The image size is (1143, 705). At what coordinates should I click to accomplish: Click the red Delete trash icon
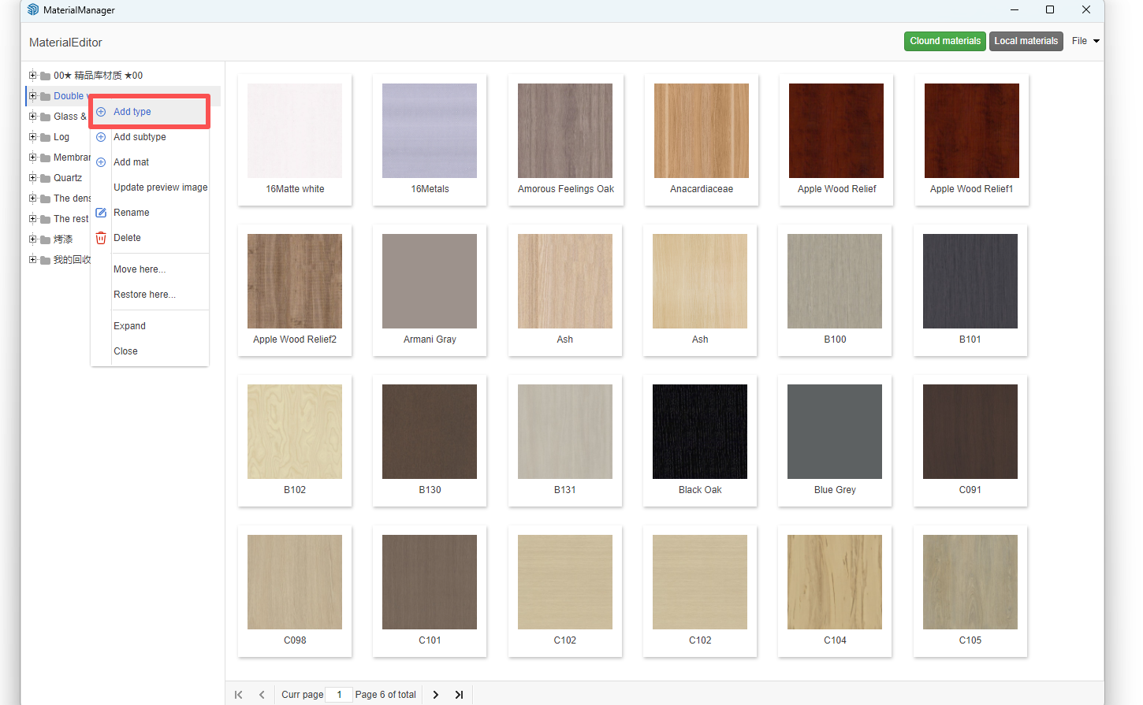(101, 238)
